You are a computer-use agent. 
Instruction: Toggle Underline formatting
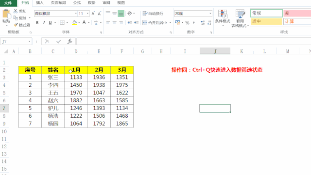pyautogui.click(x=50, y=23)
